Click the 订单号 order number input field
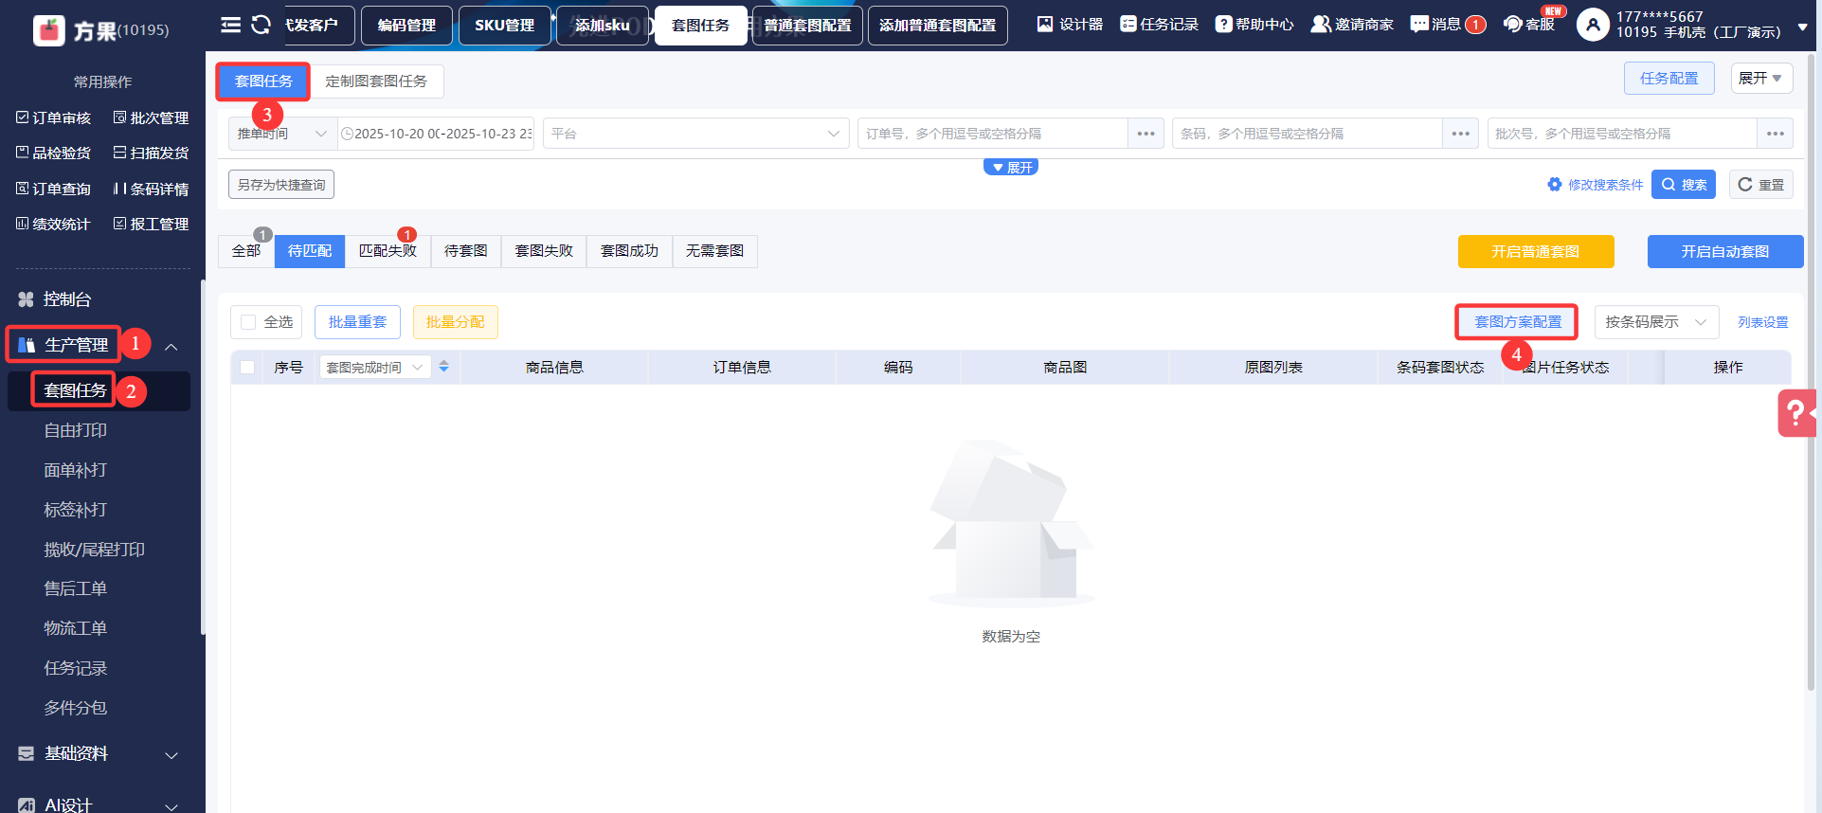 coord(992,134)
